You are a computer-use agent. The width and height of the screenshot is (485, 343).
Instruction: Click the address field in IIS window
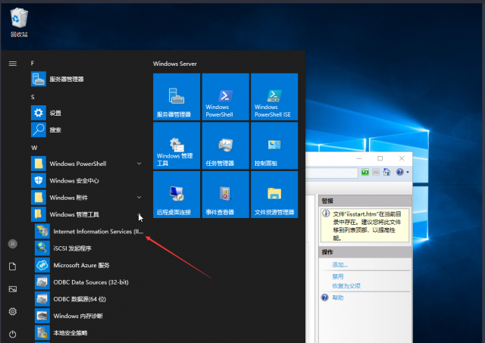pos(332,172)
